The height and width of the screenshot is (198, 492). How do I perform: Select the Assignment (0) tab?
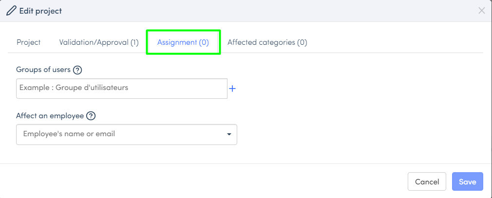tap(183, 42)
